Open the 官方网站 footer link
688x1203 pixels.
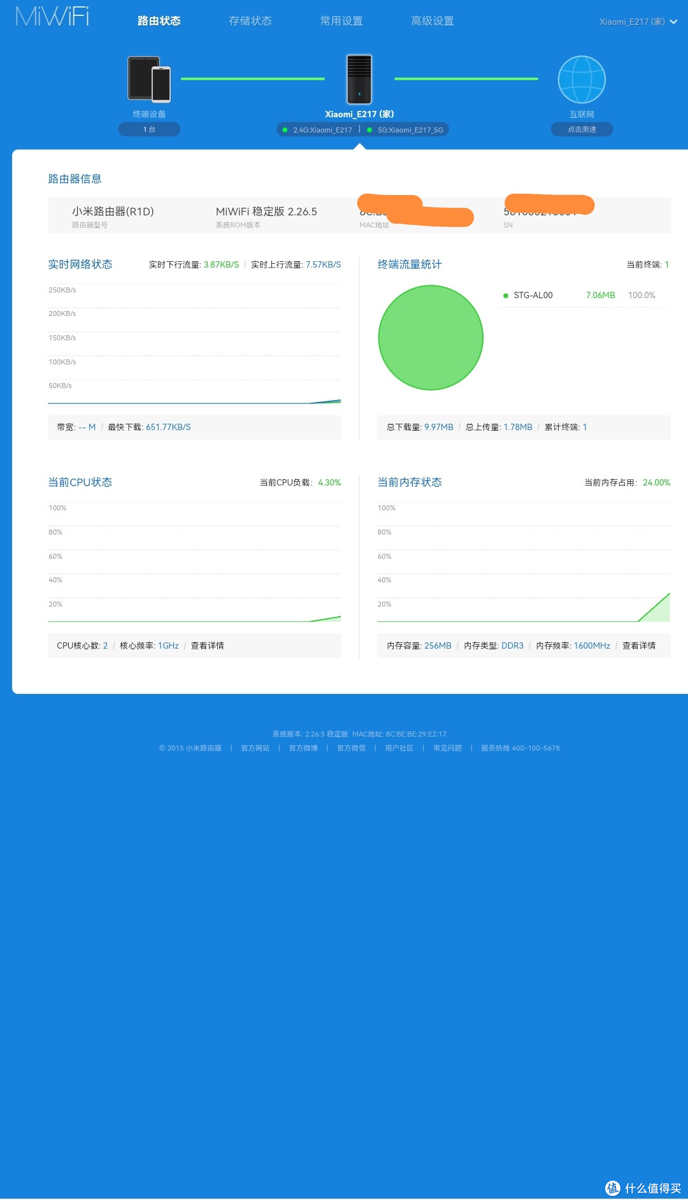pos(255,749)
